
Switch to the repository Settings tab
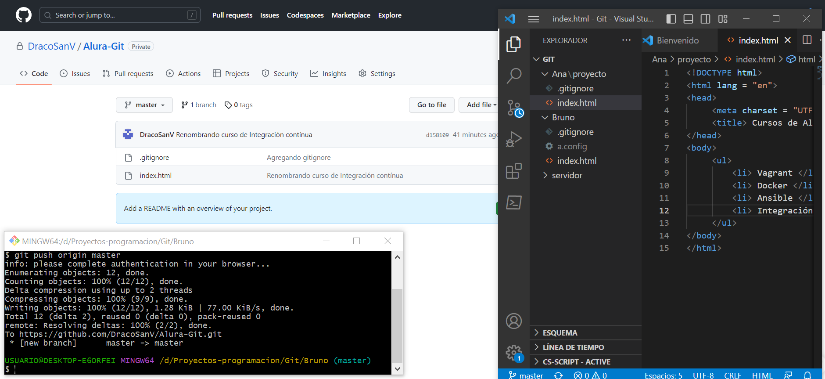click(x=377, y=74)
